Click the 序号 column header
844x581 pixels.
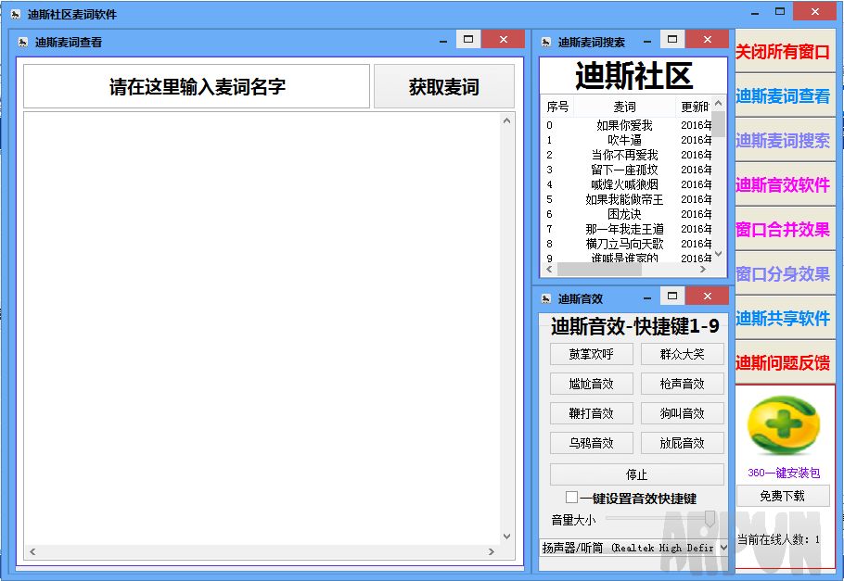pos(557,107)
